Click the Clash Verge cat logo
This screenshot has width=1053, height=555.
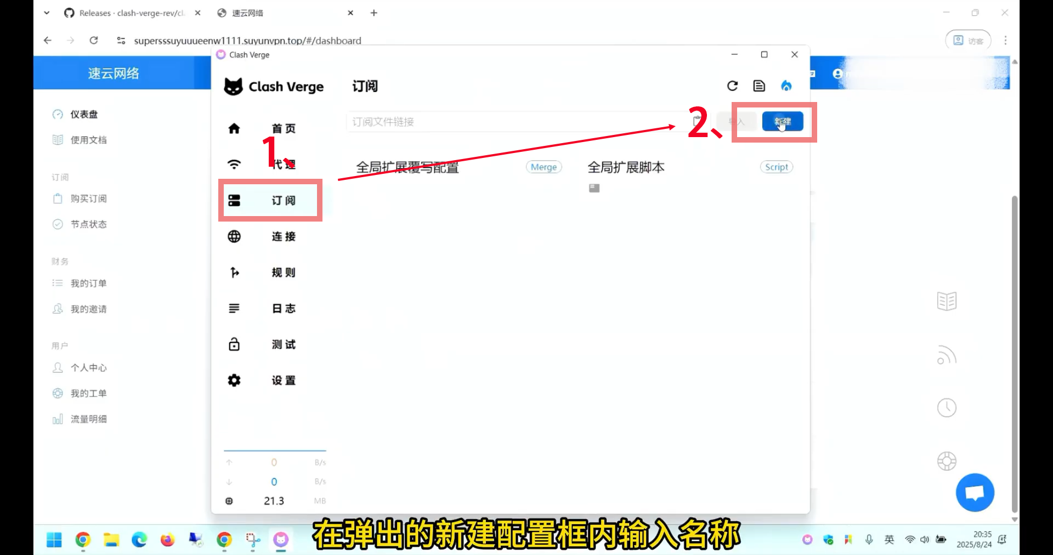click(233, 86)
